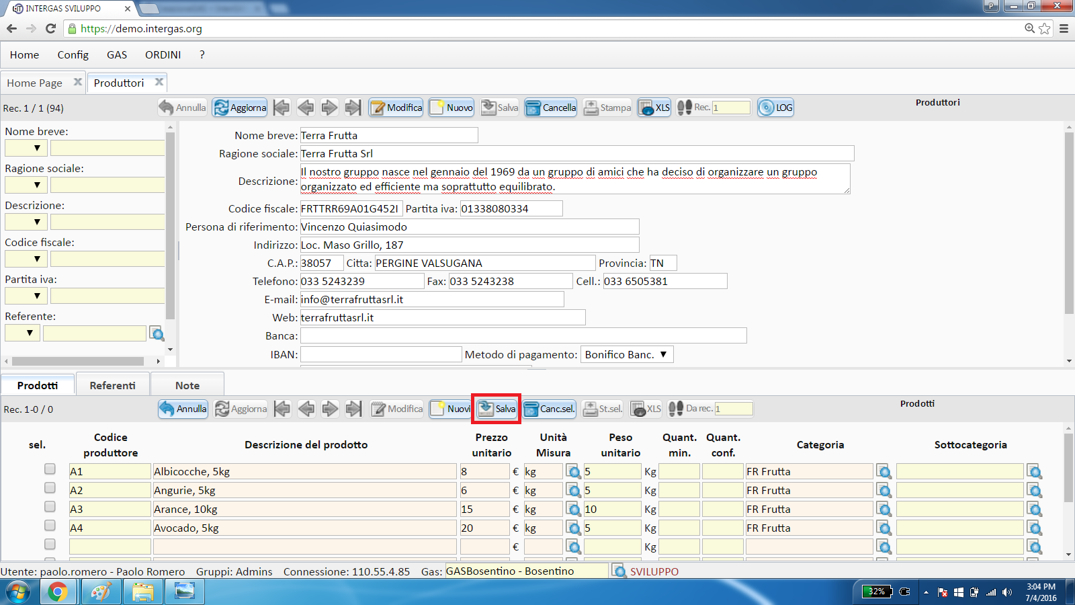Viewport: 1075px width, 605px height.
Task: Open Ragione sociale filter operator dropdown
Action: (27, 185)
